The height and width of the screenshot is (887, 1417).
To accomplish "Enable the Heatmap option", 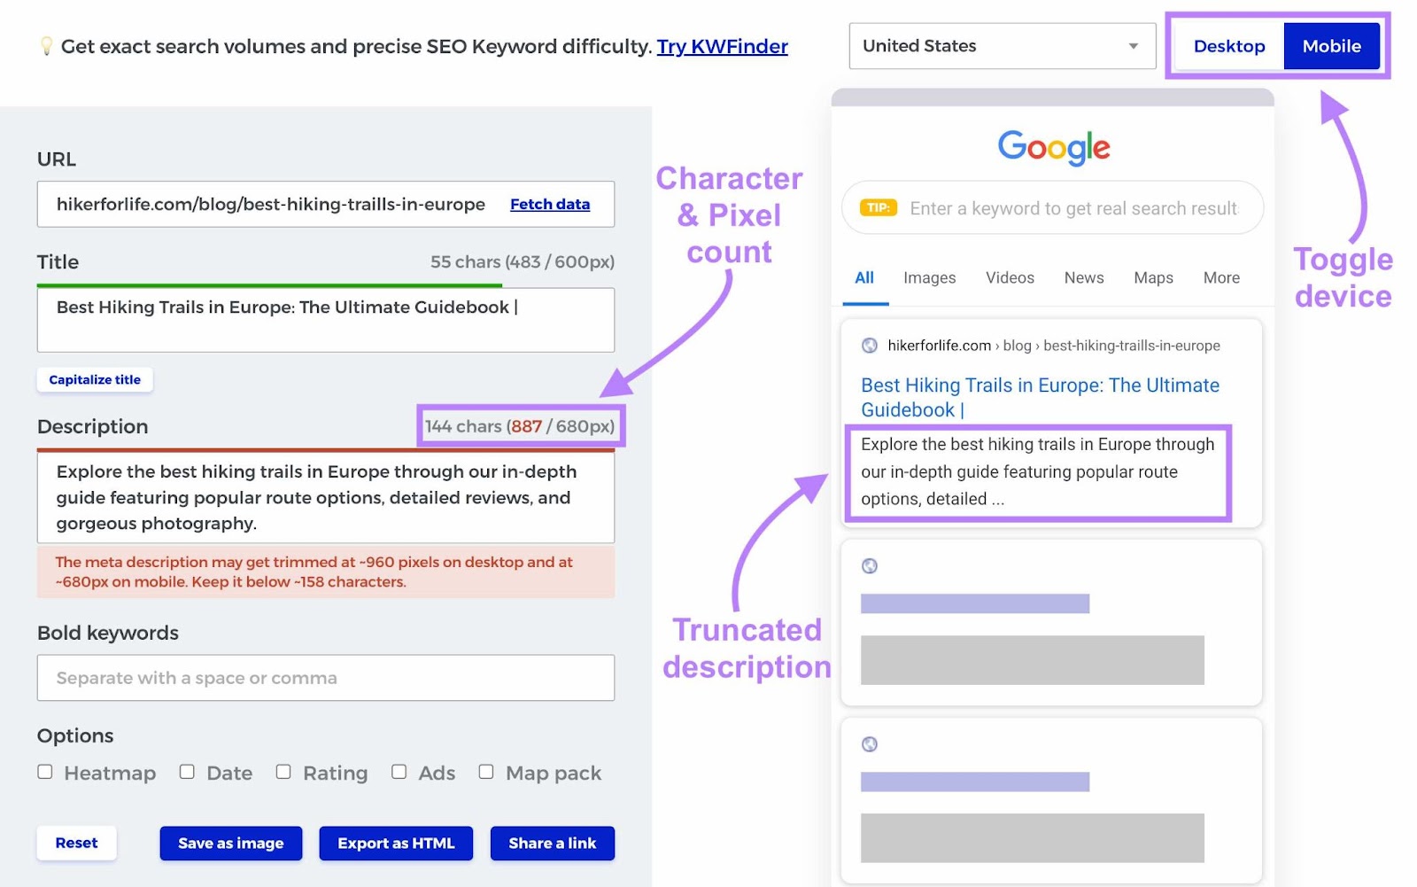I will click(45, 771).
